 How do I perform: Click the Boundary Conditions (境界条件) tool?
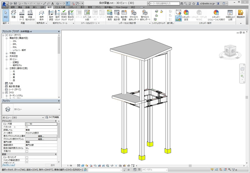point(41,15)
